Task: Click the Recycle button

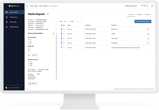Action: [33, 83]
